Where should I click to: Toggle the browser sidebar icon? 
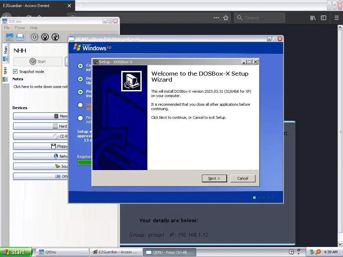[324, 18]
